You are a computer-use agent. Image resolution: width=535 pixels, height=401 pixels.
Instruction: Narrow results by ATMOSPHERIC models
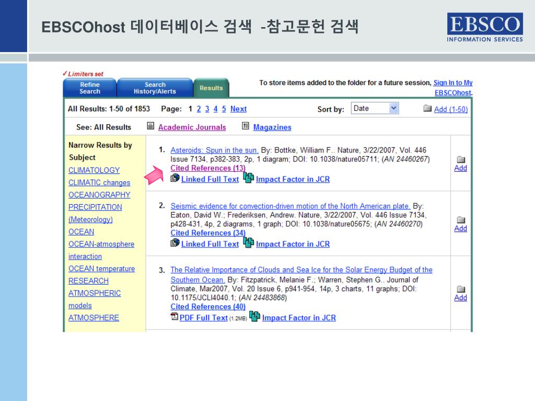click(x=95, y=299)
